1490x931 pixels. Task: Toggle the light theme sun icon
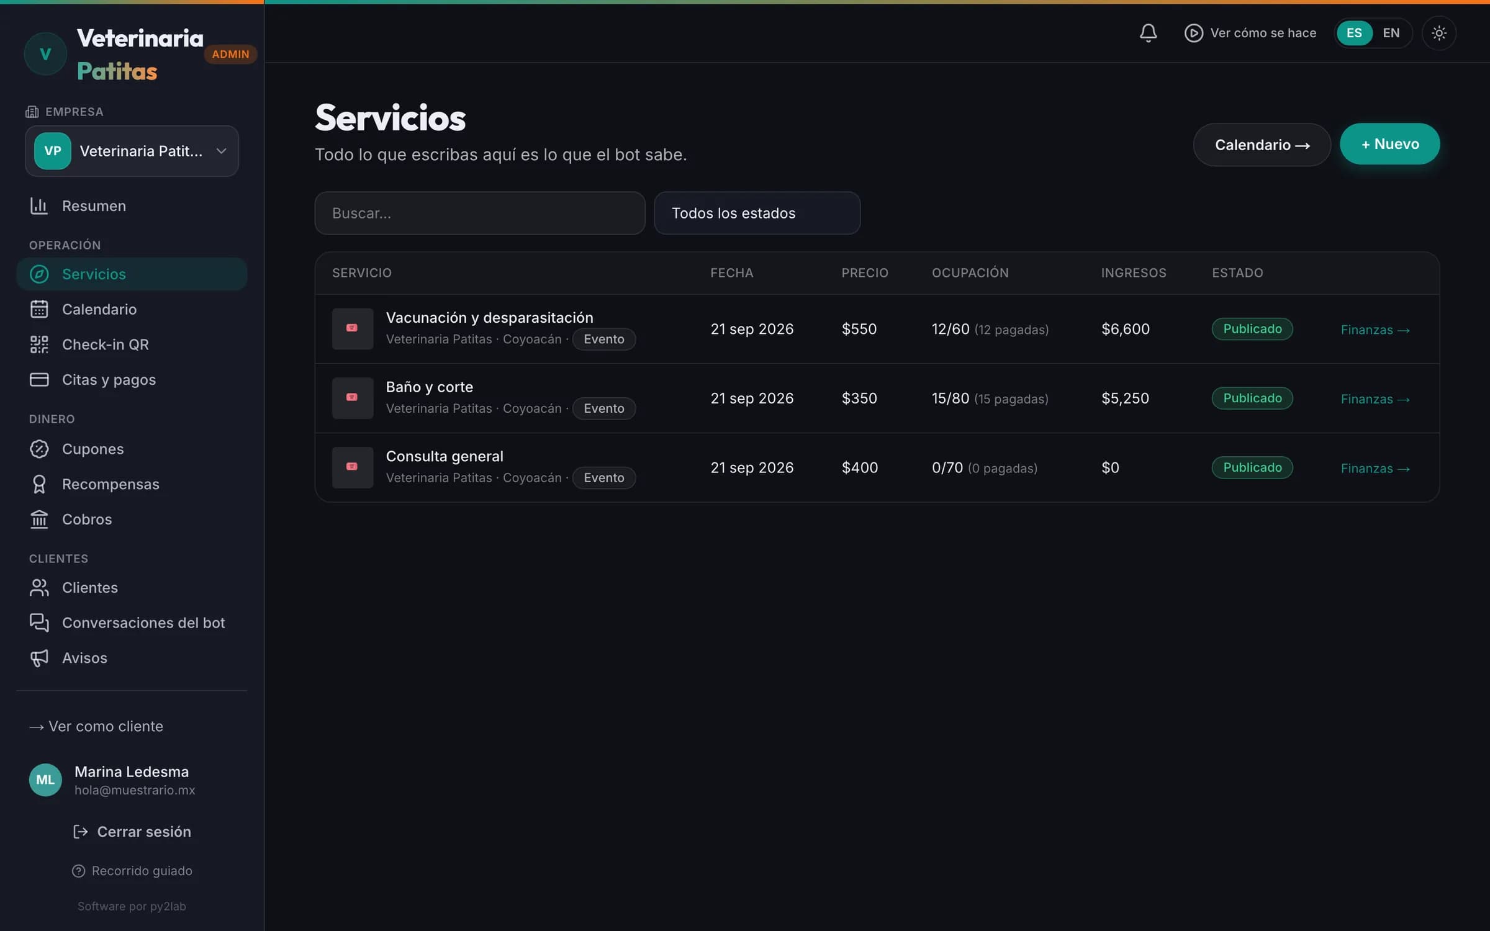[x=1438, y=33]
